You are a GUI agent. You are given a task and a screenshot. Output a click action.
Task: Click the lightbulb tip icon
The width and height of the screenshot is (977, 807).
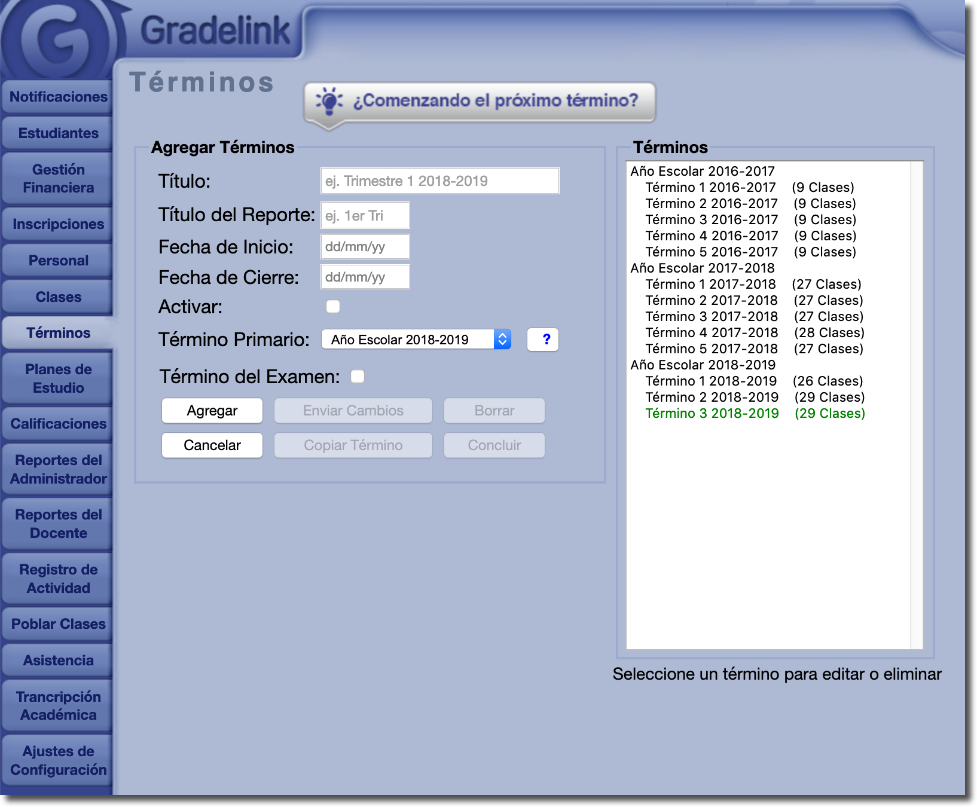coord(329,101)
